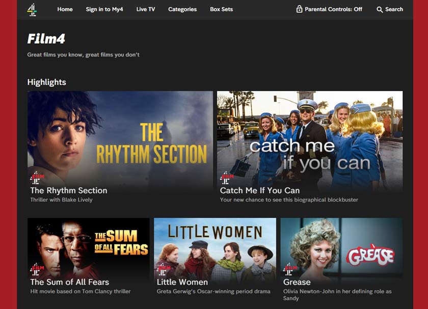The width and height of the screenshot is (428, 309).
Task: Click the Film4 badge on The Rhythm Section
Action: (36, 178)
